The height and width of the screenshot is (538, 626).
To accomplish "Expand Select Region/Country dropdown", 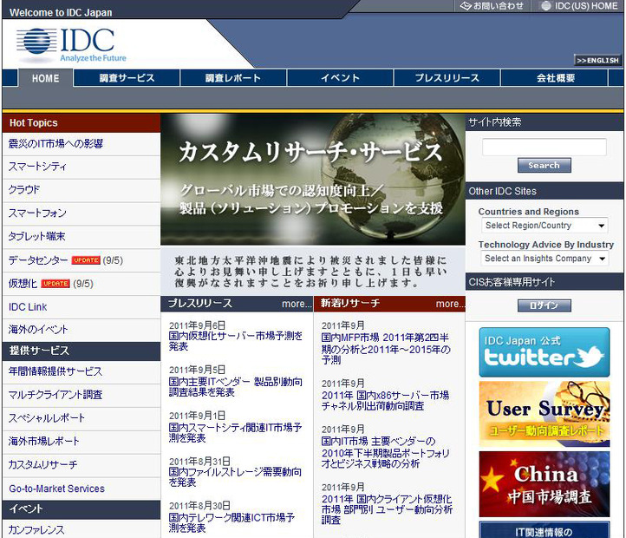I will tap(544, 226).
